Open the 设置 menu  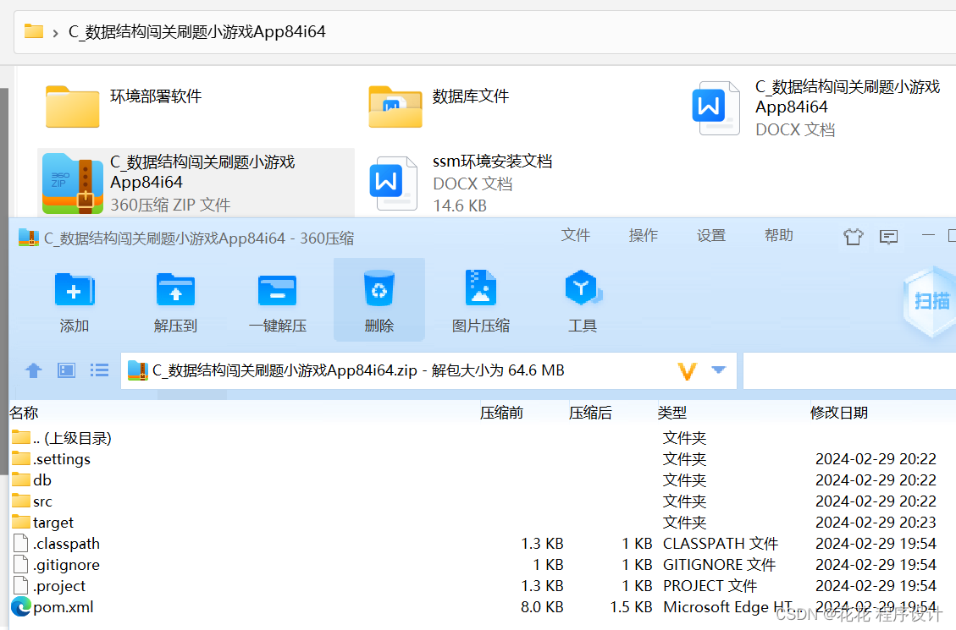[x=711, y=235]
